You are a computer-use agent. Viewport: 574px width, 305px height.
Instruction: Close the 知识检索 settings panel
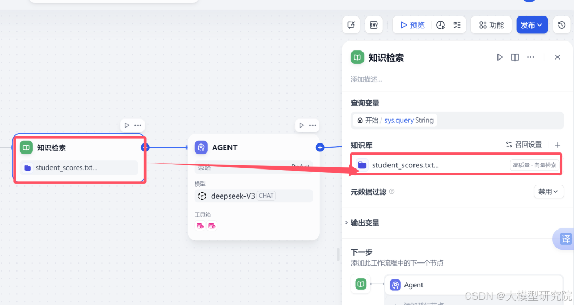coord(557,57)
